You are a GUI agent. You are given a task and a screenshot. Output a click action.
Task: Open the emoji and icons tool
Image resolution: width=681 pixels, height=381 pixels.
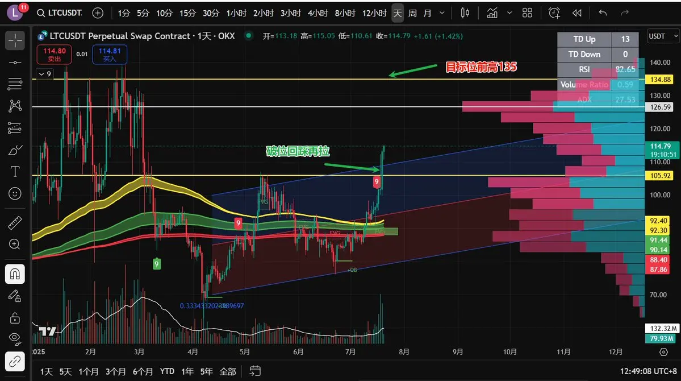point(15,193)
